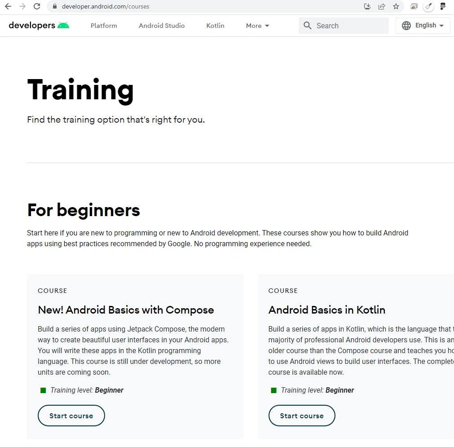Start the Android Basics with Compose course
Viewport: 454px width, 447px height.
(71, 416)
